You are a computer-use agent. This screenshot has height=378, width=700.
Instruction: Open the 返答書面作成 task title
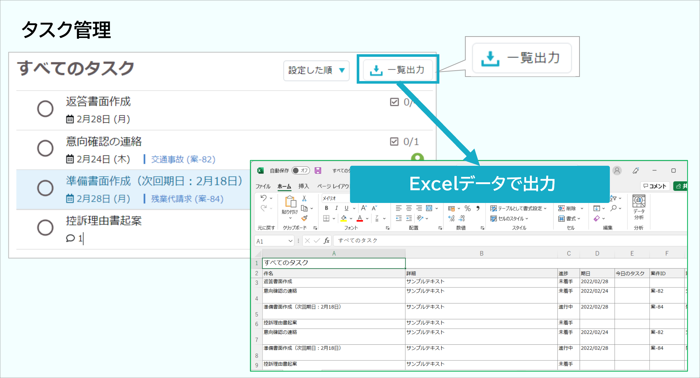pos(98,101)
